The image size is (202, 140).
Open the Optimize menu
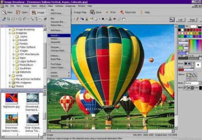point(59,6)
